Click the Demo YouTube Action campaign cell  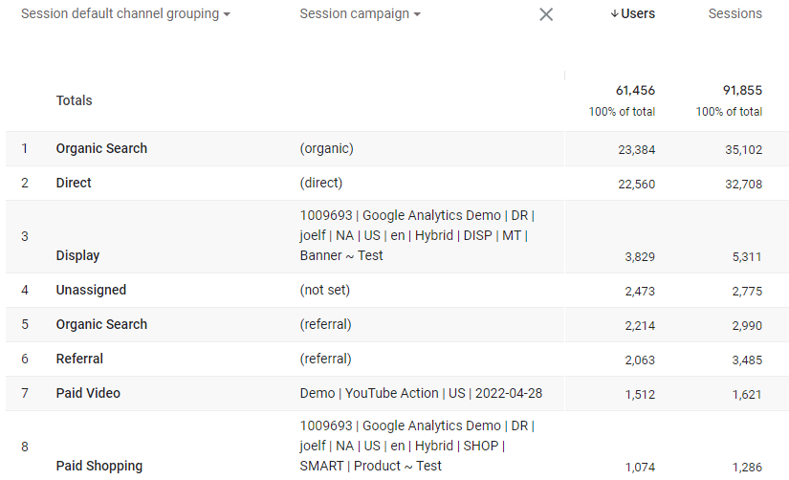(421, 393)
